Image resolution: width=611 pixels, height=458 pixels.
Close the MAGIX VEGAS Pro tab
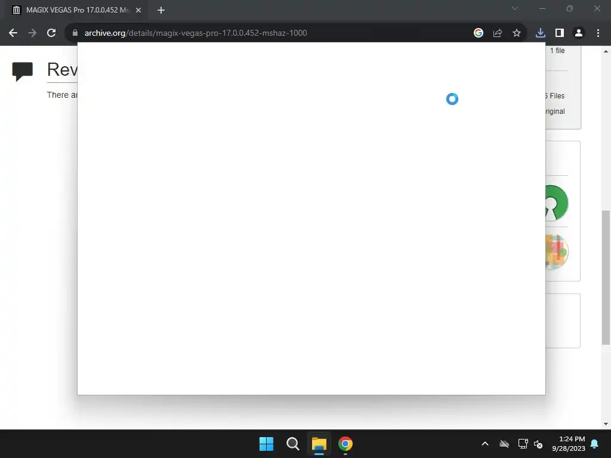[138, 10]
